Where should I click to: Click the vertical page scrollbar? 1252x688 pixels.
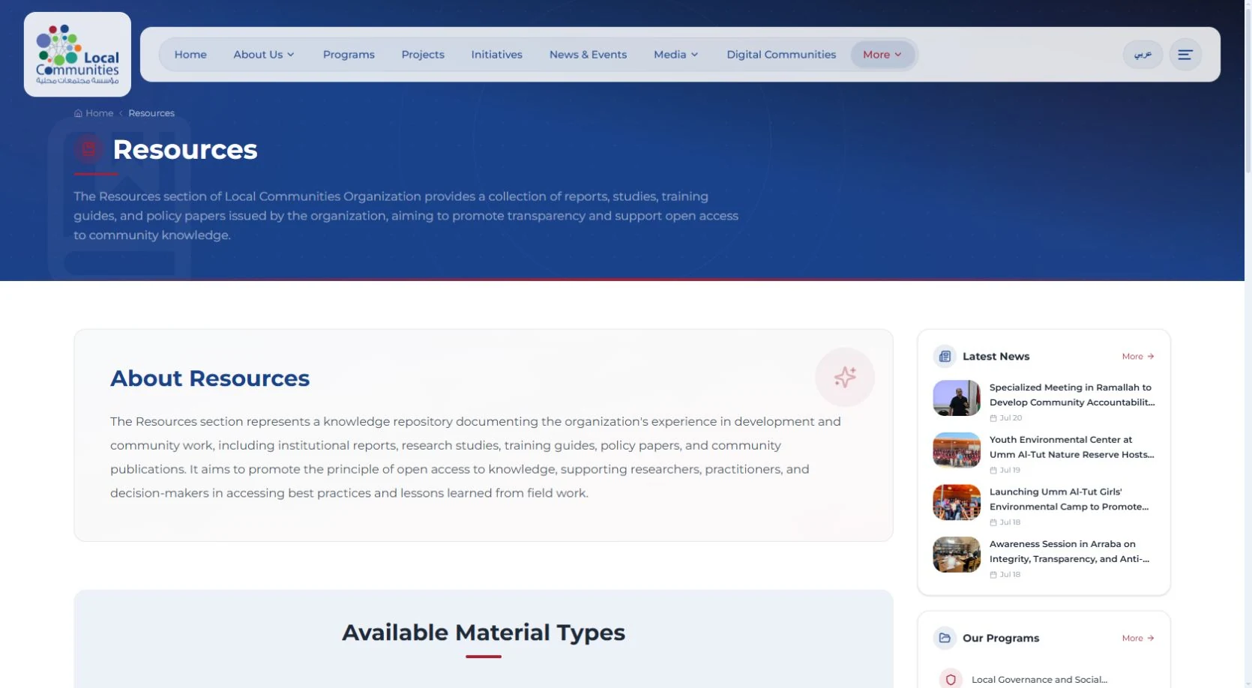click(1248, 344)
